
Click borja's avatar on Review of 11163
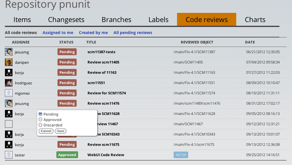tap(9, 72)
